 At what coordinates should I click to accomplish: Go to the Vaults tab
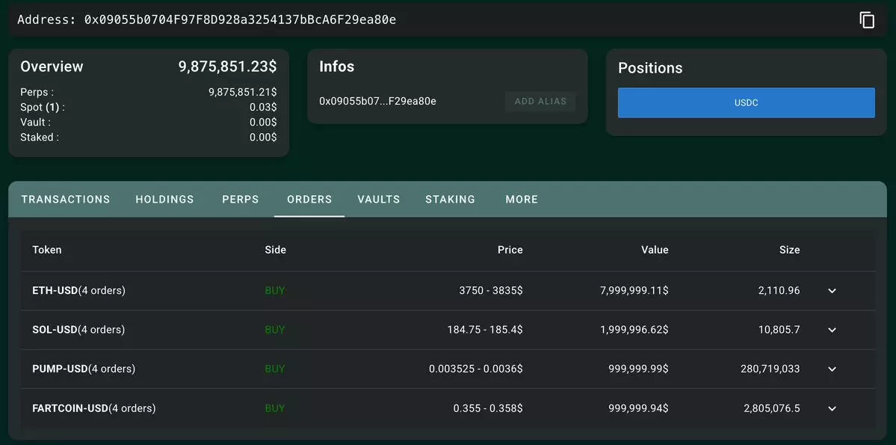click(x=379, y=200)
